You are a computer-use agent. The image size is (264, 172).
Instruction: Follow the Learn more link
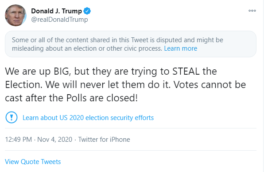[x=180, y=48]
